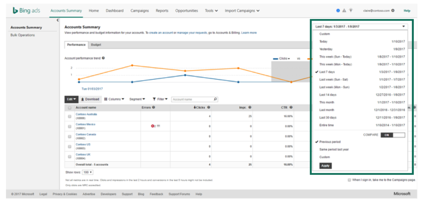Click the Apply button

click(326, 165)
